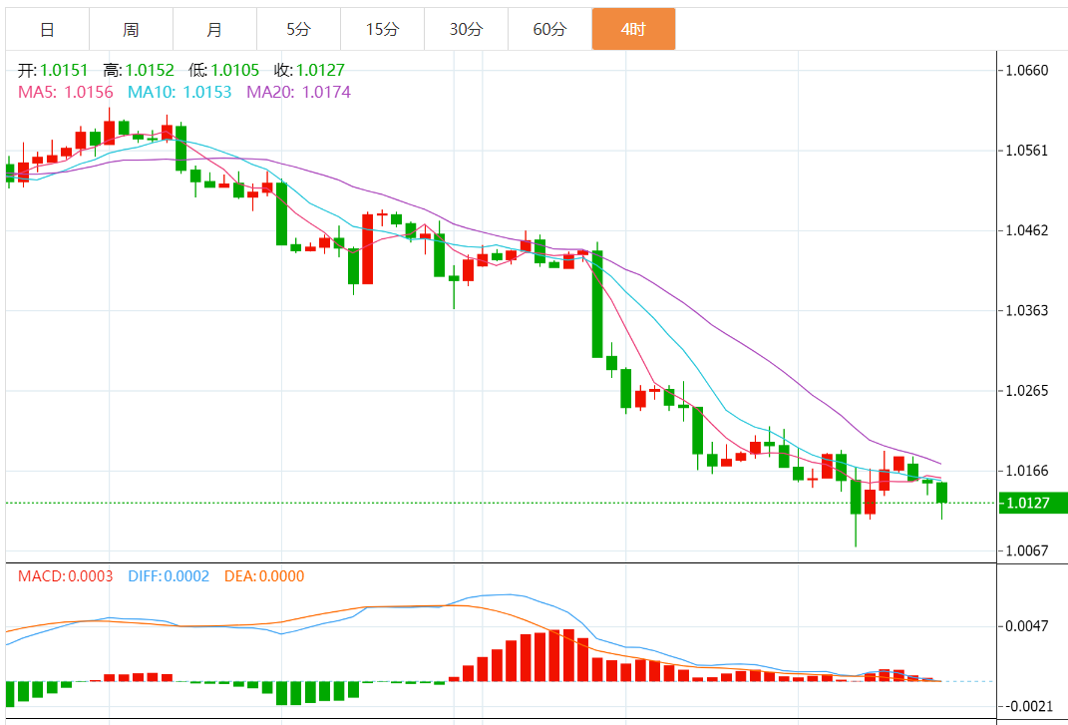1068x725 pixels.
Task: Click the MA5: 1.0156 indicator label
Action: 66,92
